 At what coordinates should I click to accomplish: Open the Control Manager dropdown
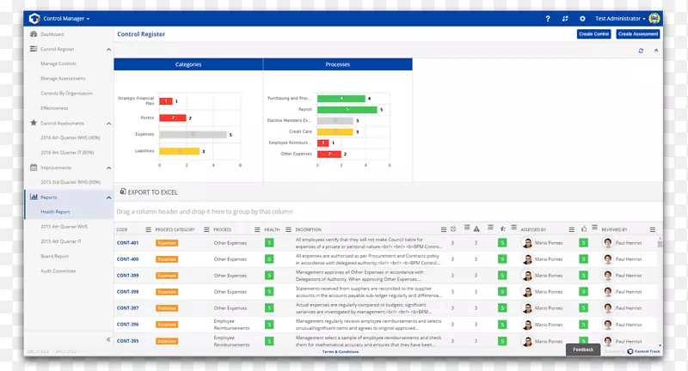pos(66,18)
